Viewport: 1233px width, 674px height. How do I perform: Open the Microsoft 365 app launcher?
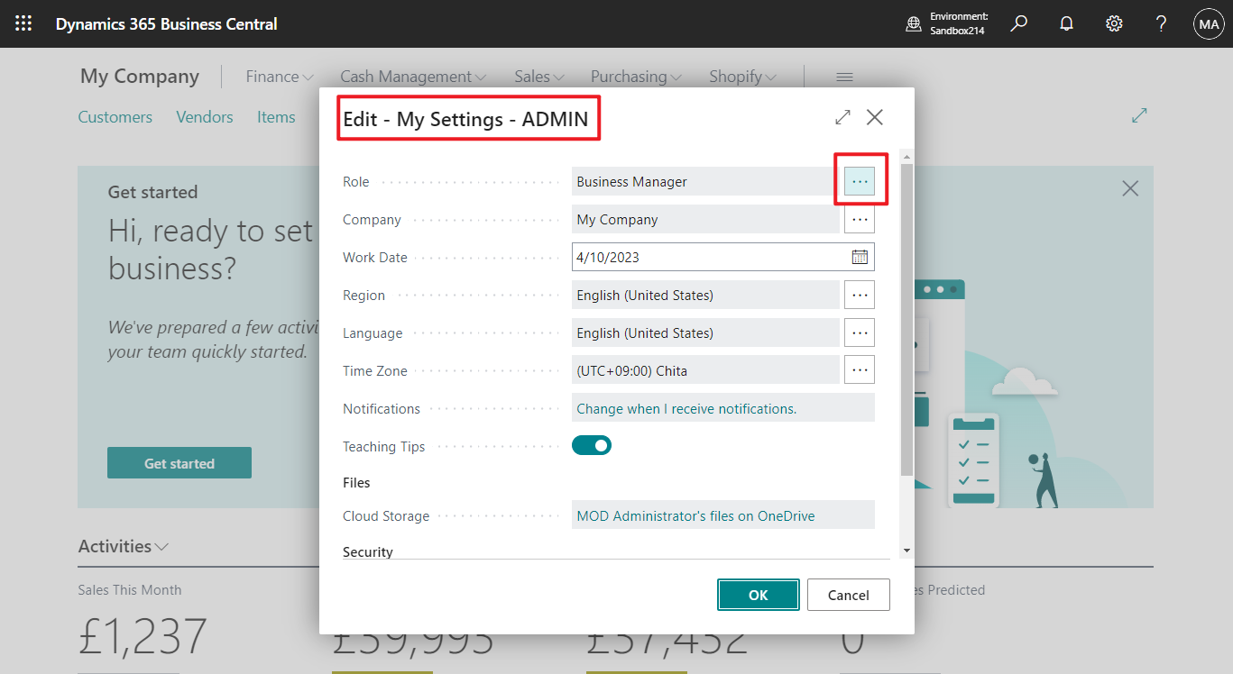[23, 23]
